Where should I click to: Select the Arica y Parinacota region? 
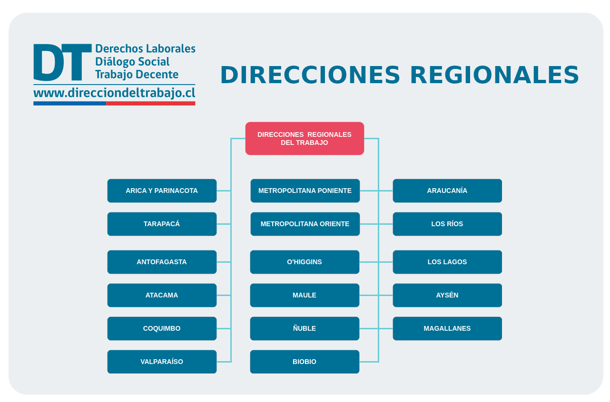pyautogui.click(x=162, y=191)
